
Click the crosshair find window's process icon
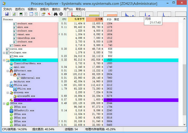(61, 14)
